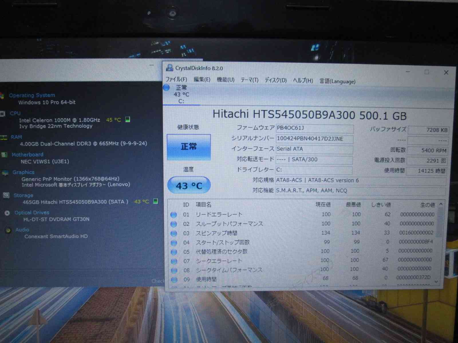Open the 編集(E) menu
The height and width of the screenshot is (343, 458).
tap(202, 79)
